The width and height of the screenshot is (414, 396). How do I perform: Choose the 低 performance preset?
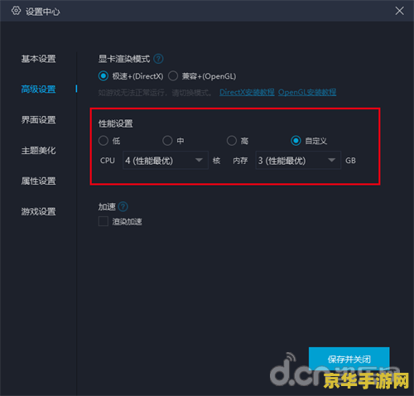pos(103,141)
